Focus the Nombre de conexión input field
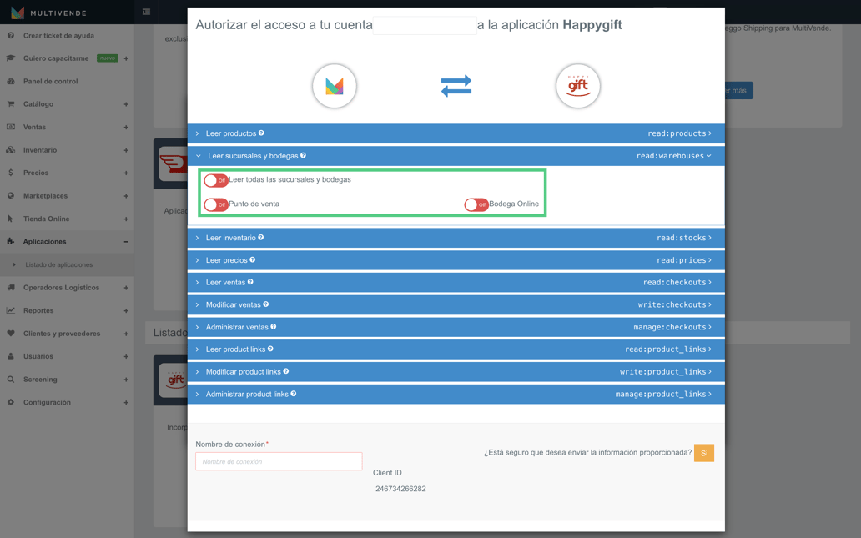 (x=279, y=461)
